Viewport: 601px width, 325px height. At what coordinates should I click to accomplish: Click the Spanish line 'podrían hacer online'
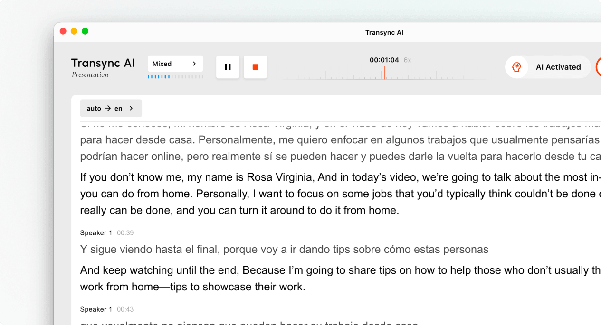tap(341, 156)
